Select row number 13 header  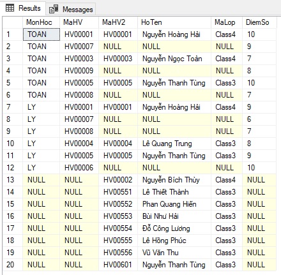13,180
